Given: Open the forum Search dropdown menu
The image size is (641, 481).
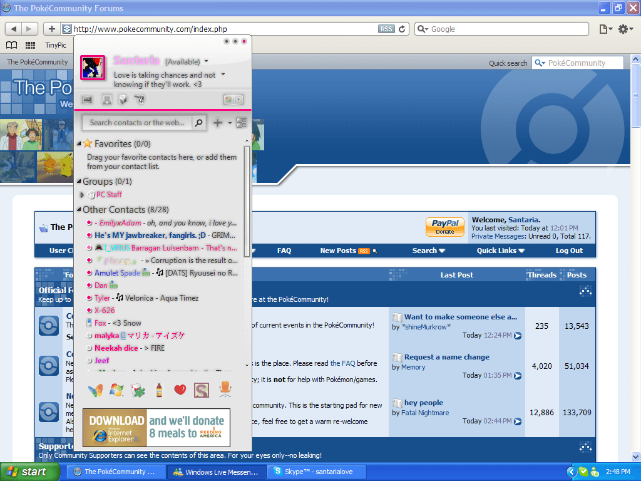Looking at the screenshot, I should click(x=428, y=251).
